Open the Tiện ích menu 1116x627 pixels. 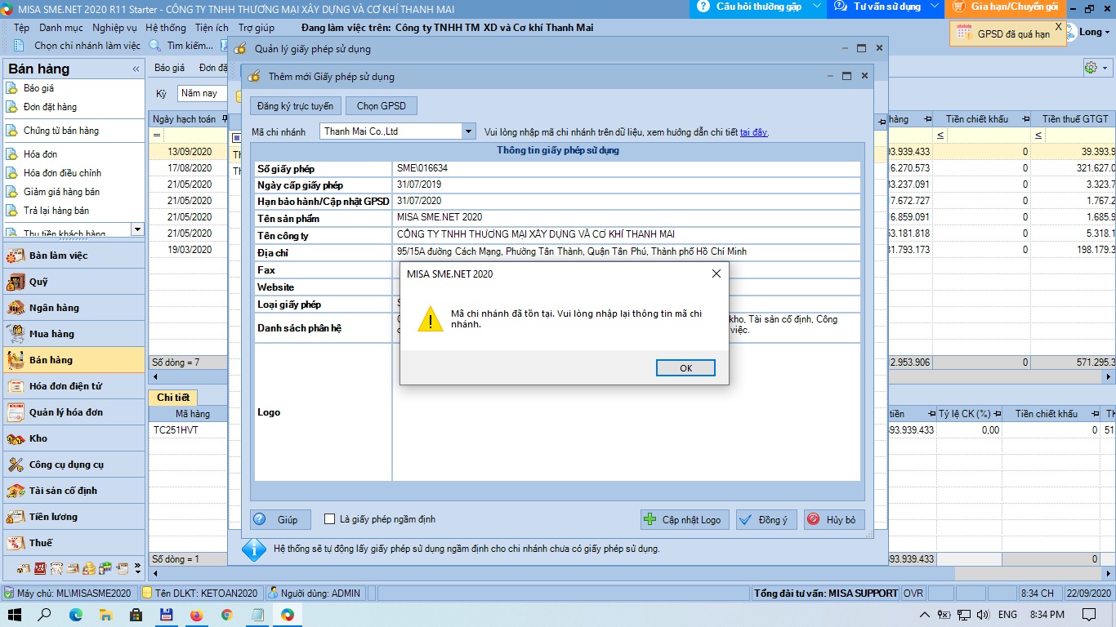point(212,28)
